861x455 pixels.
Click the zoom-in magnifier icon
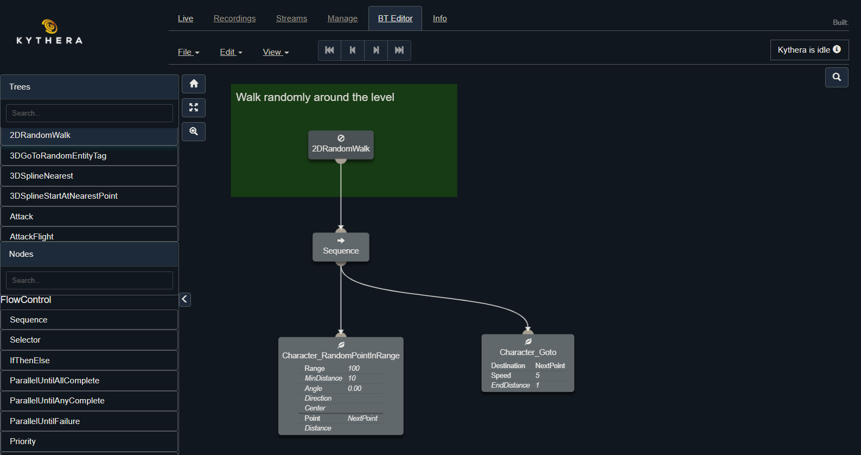click(194, 131)
